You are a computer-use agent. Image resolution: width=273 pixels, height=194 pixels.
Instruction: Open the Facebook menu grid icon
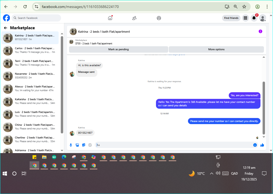click(246, 18)
